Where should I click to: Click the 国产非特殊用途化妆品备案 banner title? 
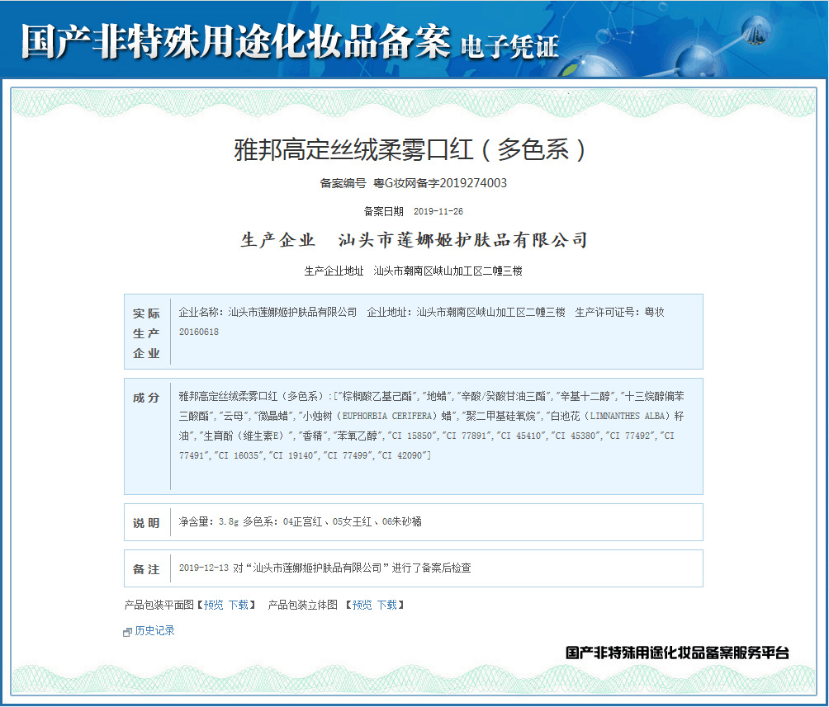[x=236, y=41]
